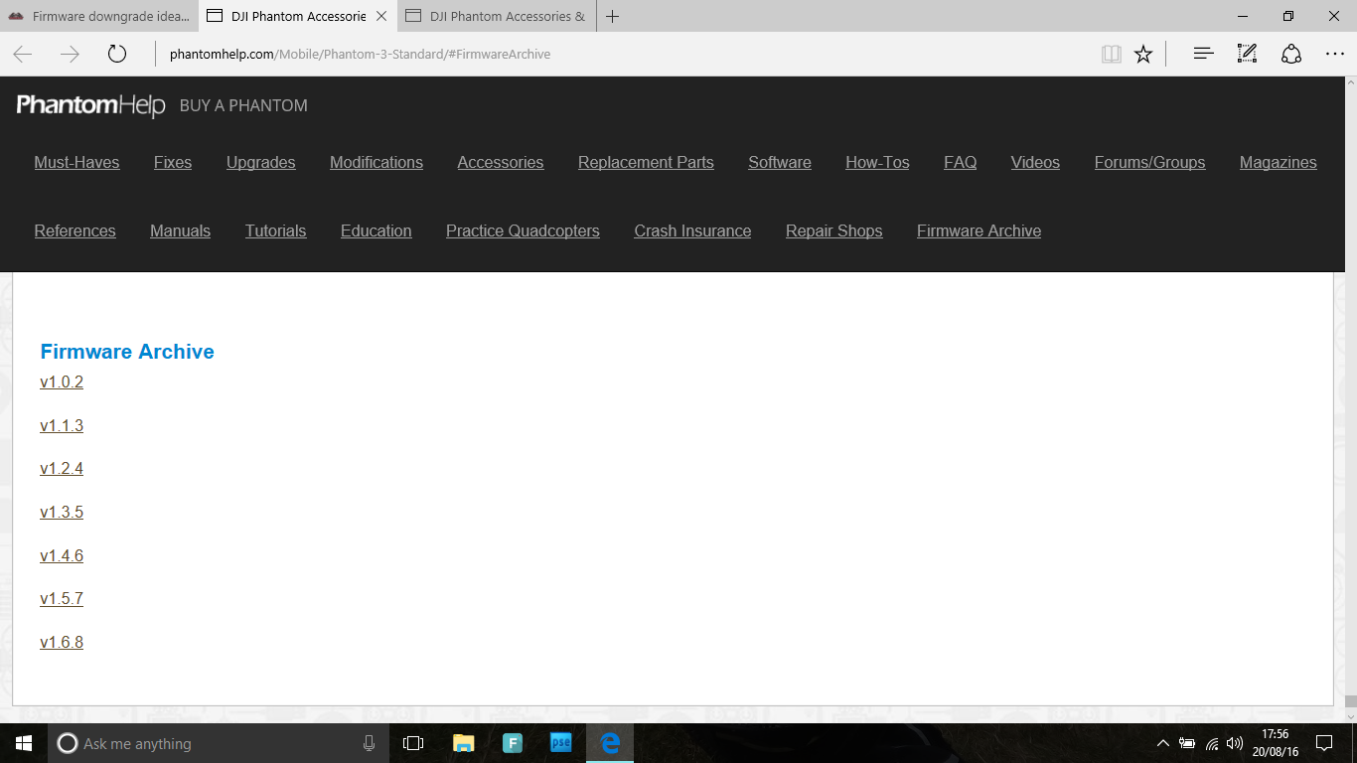The width and height of the screenshot is (1357, 763).
Task: Click the browser forward arrow
Action: coord(70,54)
